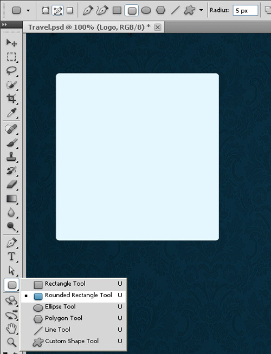Image resolution: width=271 pixels, height=354 pixels.
Task: Select the Crop tool
Action: (11, 99)
